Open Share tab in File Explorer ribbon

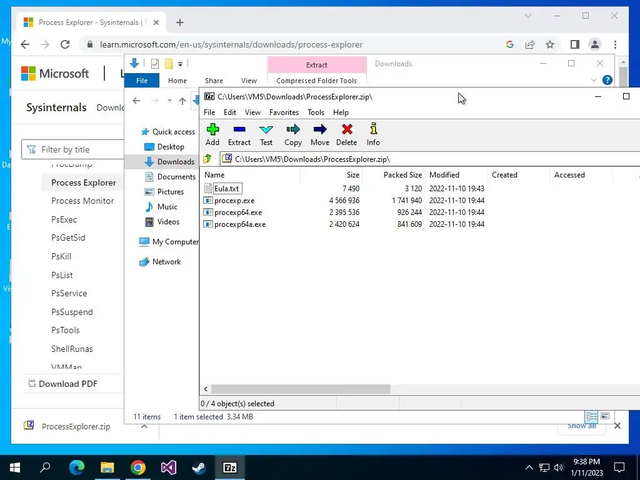pos(214,81)
